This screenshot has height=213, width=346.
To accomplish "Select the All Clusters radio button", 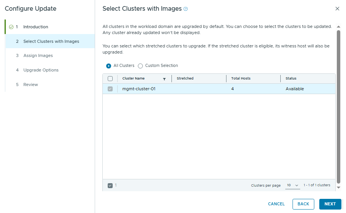I will 109,66.
